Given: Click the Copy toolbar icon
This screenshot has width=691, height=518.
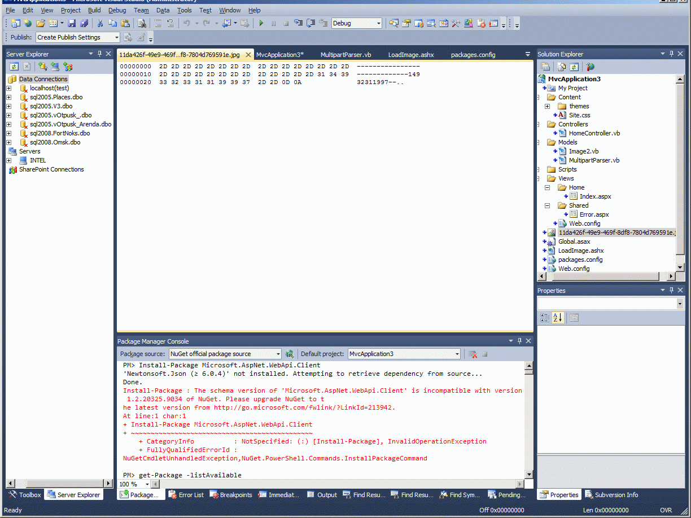Looking at the screenshot, I should 112,23.
